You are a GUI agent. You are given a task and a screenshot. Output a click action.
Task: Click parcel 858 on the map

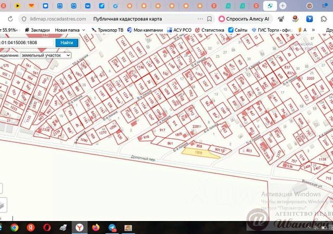[199, 146]
